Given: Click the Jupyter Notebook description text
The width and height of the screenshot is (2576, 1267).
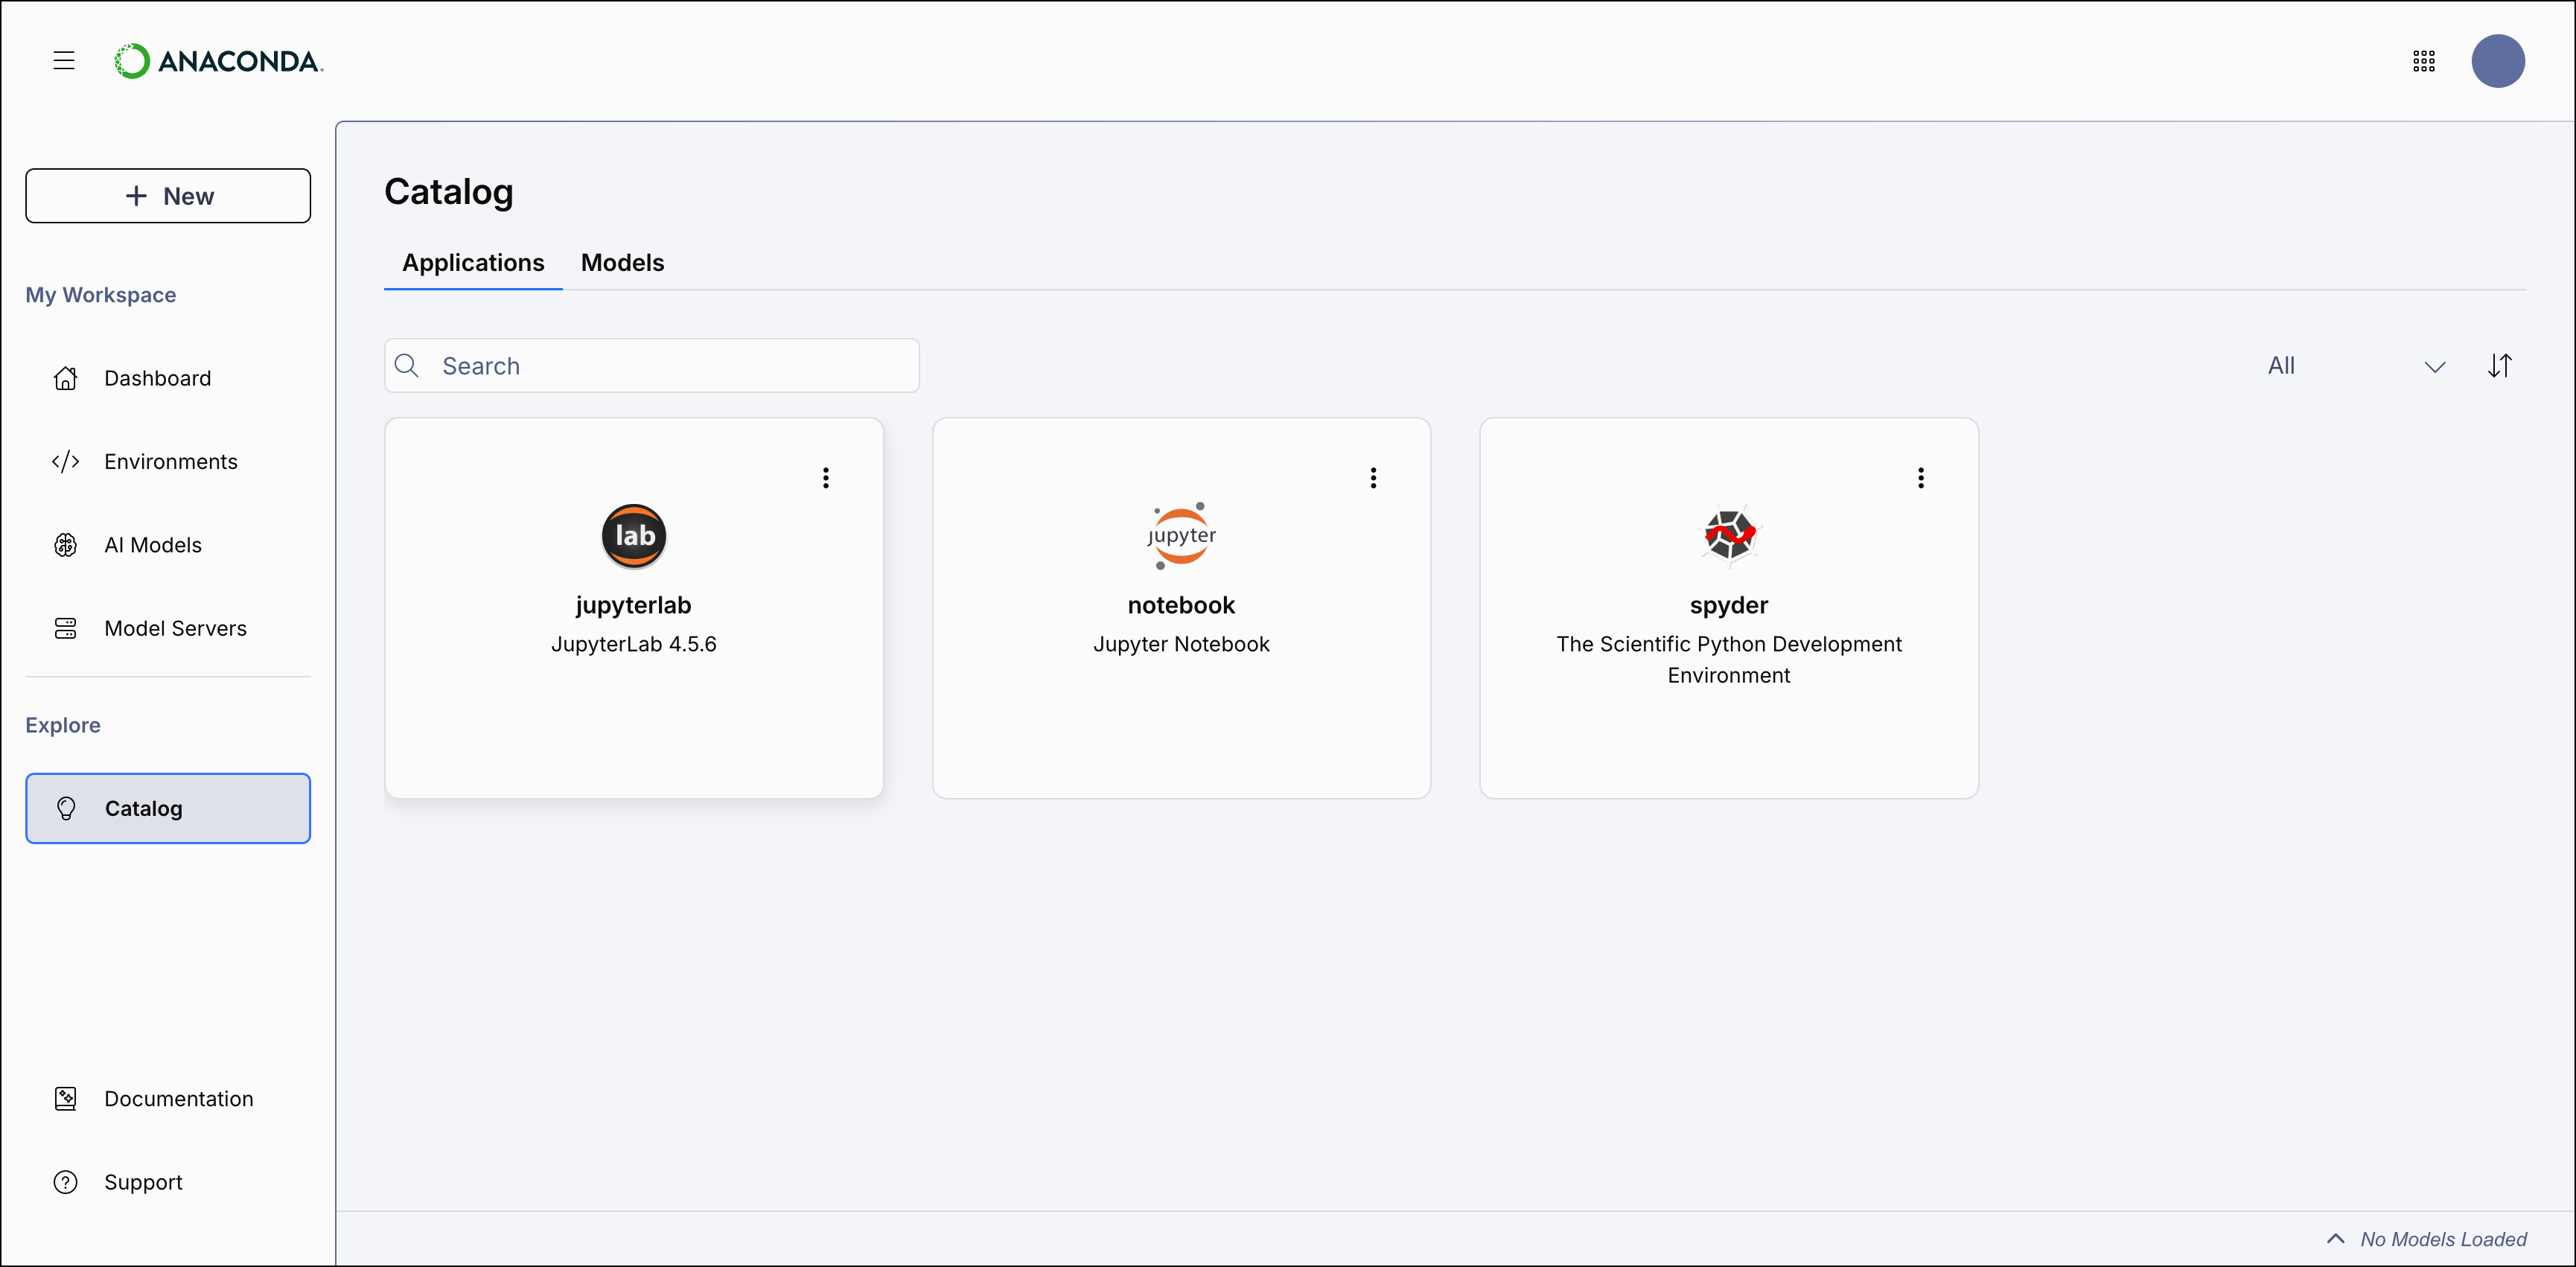Looking at the screenshot, I should click(x=1181, y=644).
